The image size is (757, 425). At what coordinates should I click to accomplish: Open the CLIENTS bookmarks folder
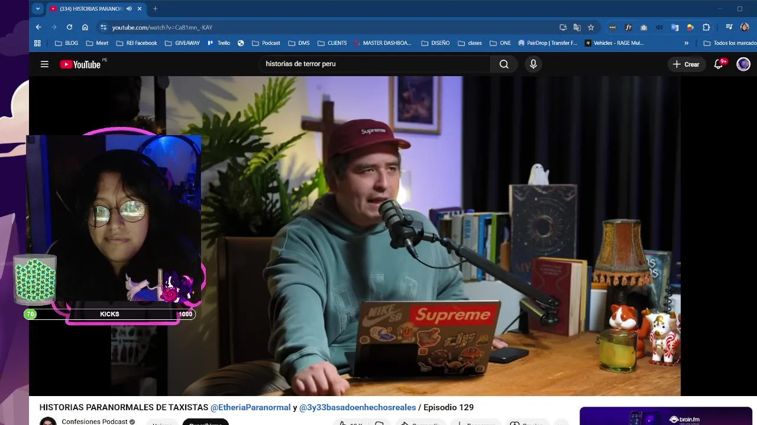[332, 43]
